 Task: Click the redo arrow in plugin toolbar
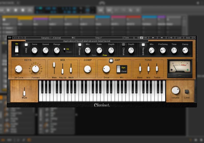(22, 38)
